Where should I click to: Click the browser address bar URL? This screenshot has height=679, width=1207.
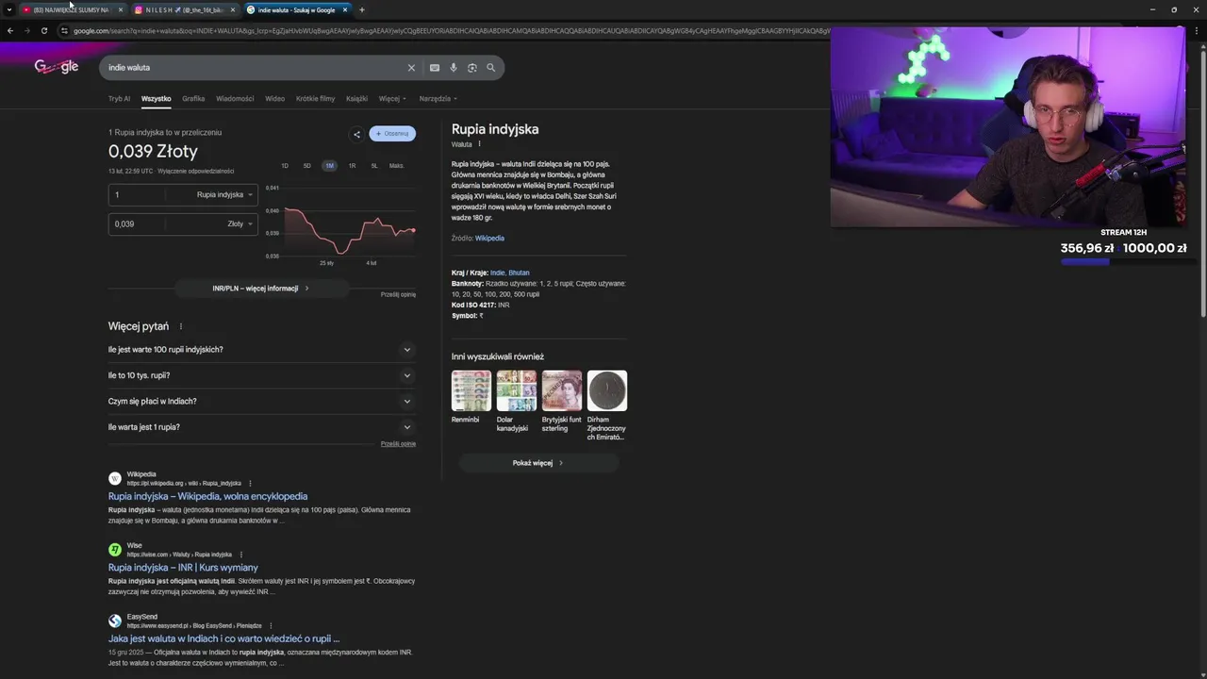click(x=451, y=30)
